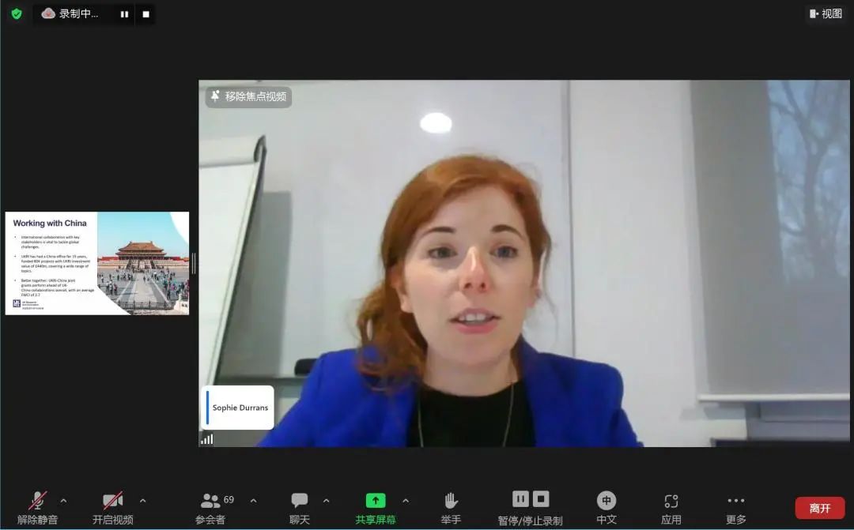
Task: Expand the participants options chevron
Action: point(253,500)
